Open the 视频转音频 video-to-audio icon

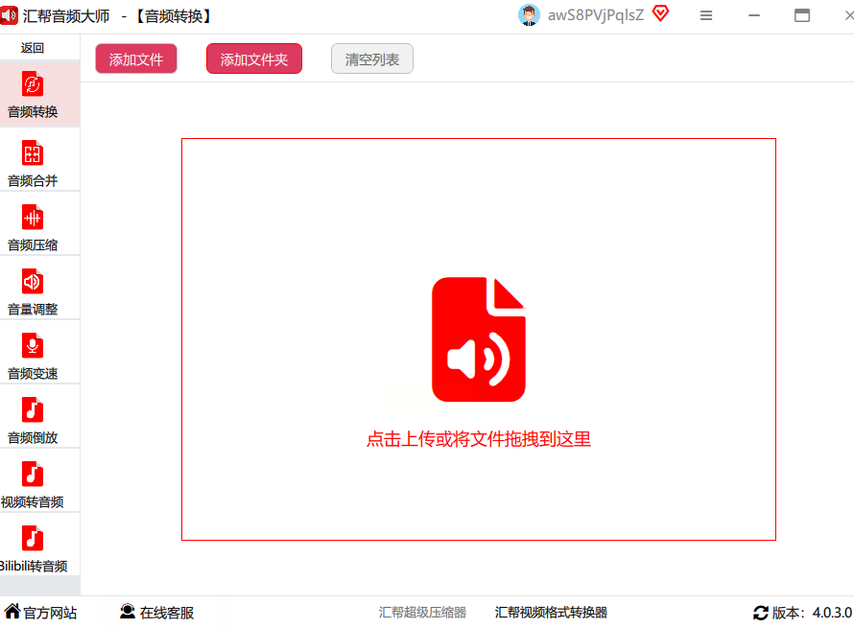(x=33, y=474)
